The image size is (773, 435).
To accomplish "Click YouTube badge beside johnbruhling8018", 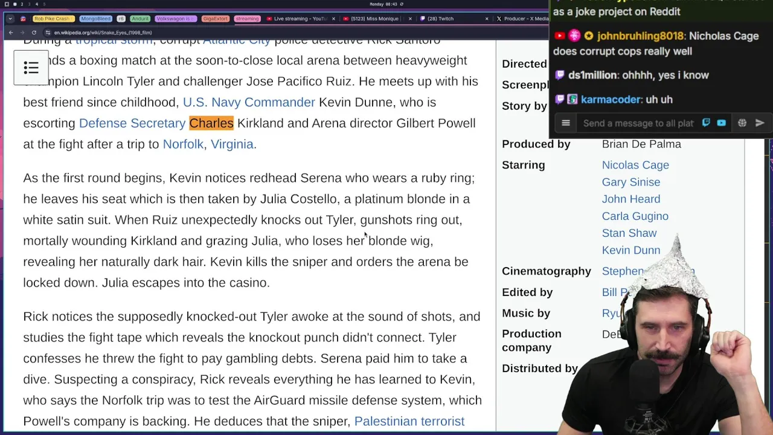I will (560, 36).
